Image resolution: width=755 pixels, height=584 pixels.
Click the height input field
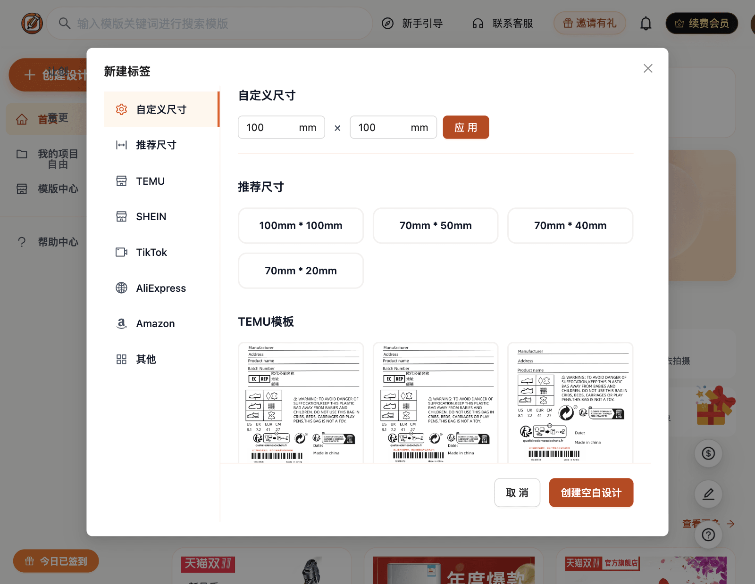pos(393,127)
